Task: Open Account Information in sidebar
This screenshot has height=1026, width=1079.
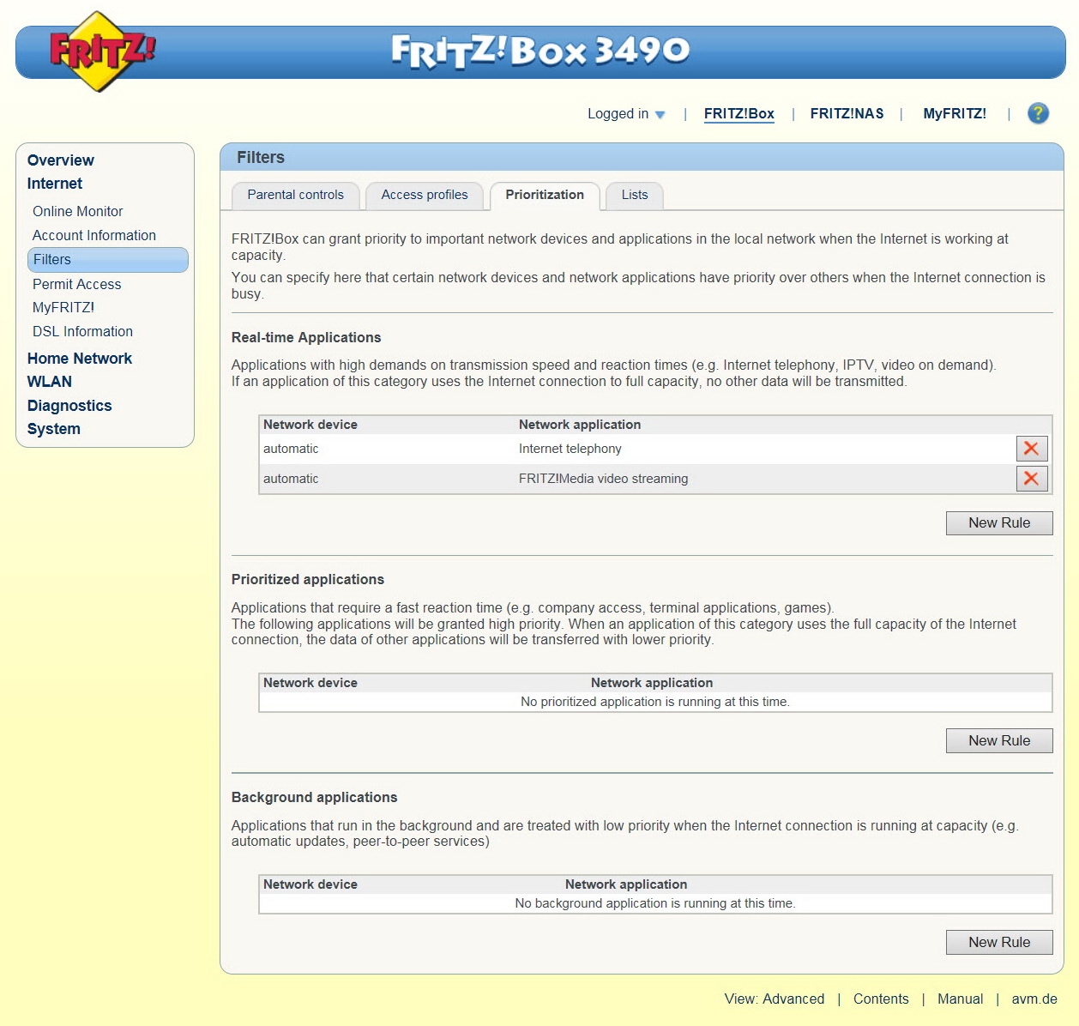Action: (94, 235)
